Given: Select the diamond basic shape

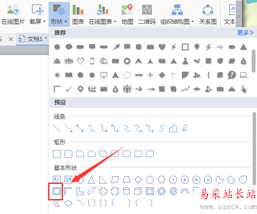Looking at the screenshot, I should pos(138,180).
